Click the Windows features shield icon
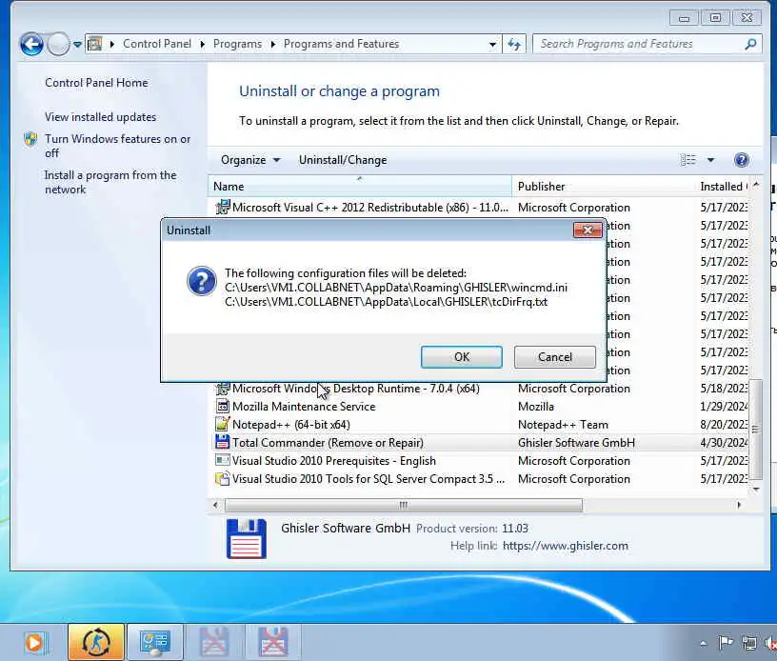The image size is (777, 661). click(30, 139)
